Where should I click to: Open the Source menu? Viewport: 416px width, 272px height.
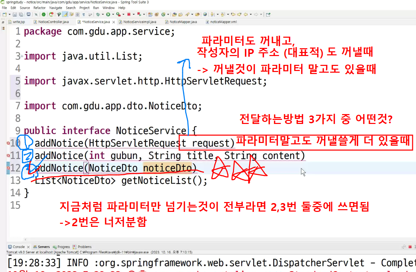click(x=25, y=7)
